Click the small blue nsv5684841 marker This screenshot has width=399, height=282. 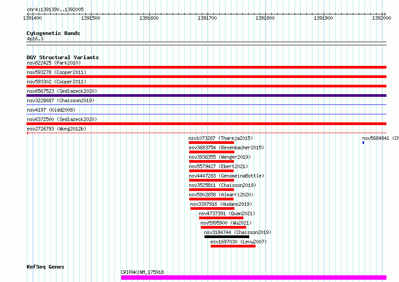[x=364, y=143]
